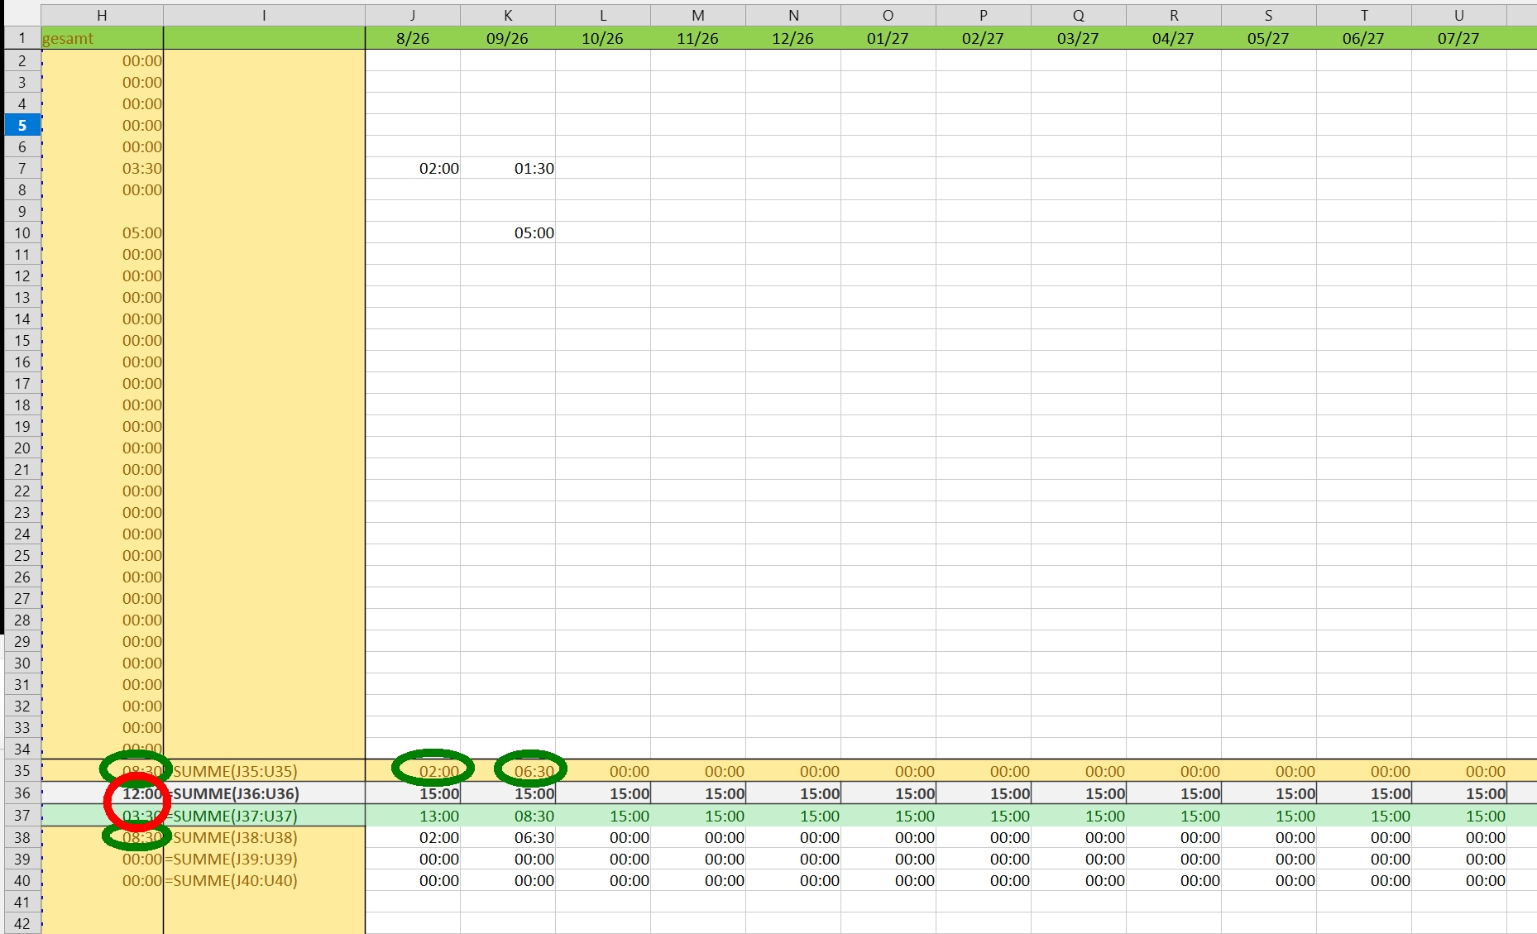Select column header N
This screenshot has width=1537, height=934.
coord(793,15)
